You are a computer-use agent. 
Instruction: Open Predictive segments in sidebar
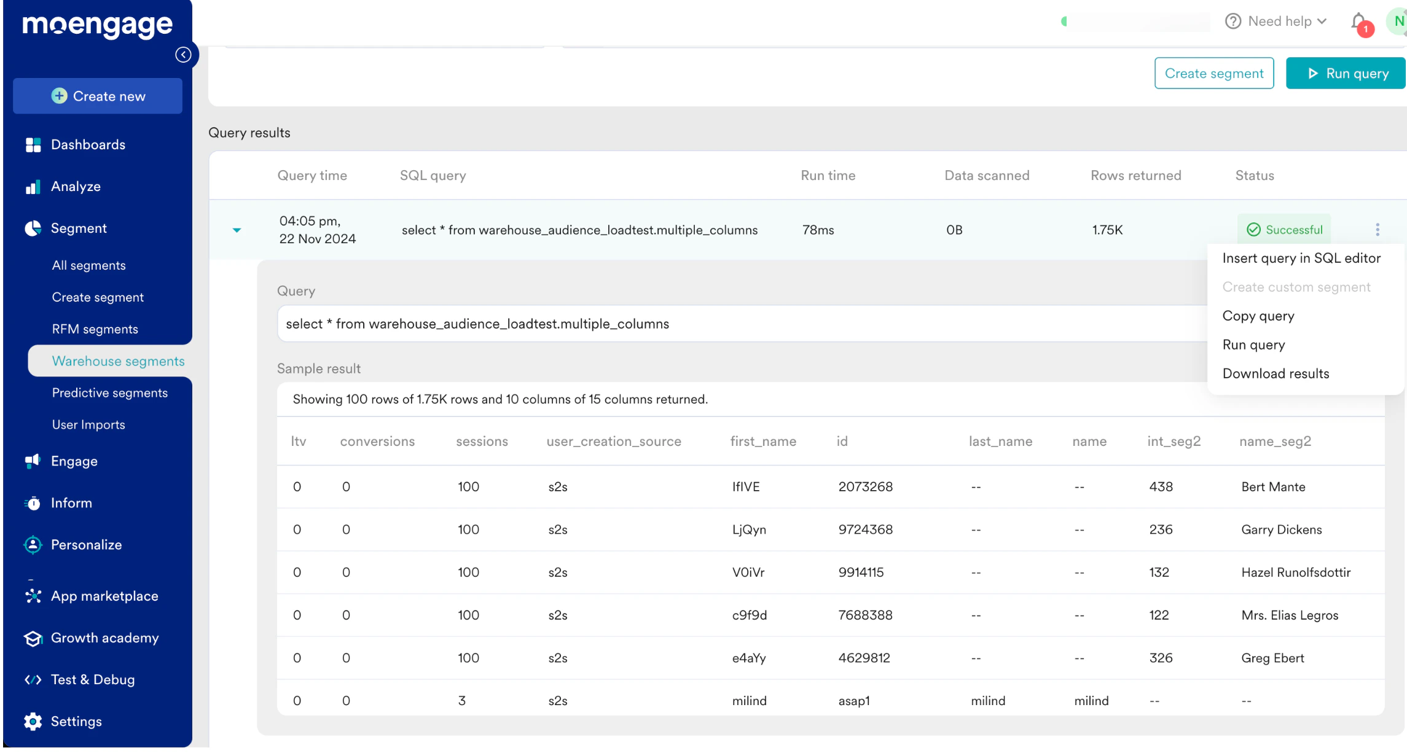click(x=109, y=393)
